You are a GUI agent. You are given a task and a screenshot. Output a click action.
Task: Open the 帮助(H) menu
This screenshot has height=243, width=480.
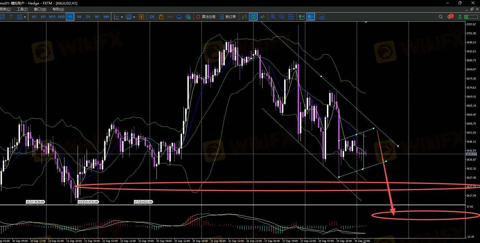58,9
